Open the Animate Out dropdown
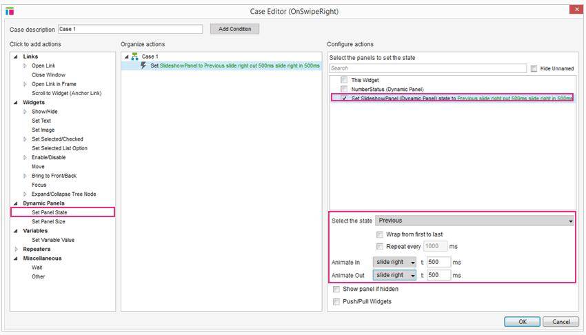Viewport: 586px width, 335px height. coord(395,275)
